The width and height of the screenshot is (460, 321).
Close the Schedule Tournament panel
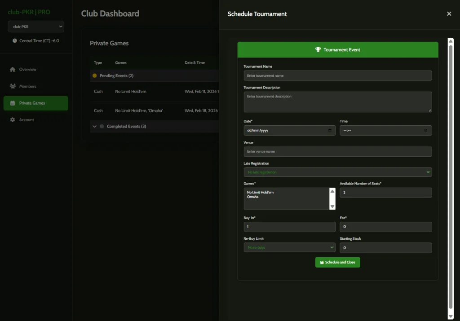pos(449,14)
